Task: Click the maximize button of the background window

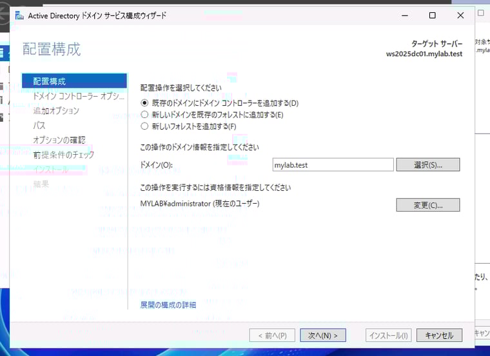Action: point(481,13)
